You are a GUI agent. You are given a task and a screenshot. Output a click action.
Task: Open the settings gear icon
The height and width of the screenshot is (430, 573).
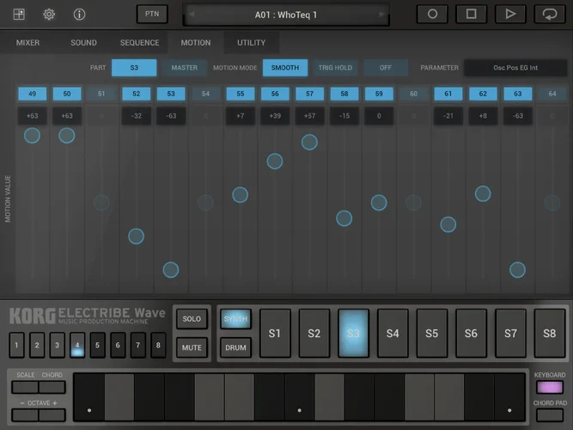tap(49, 15)
